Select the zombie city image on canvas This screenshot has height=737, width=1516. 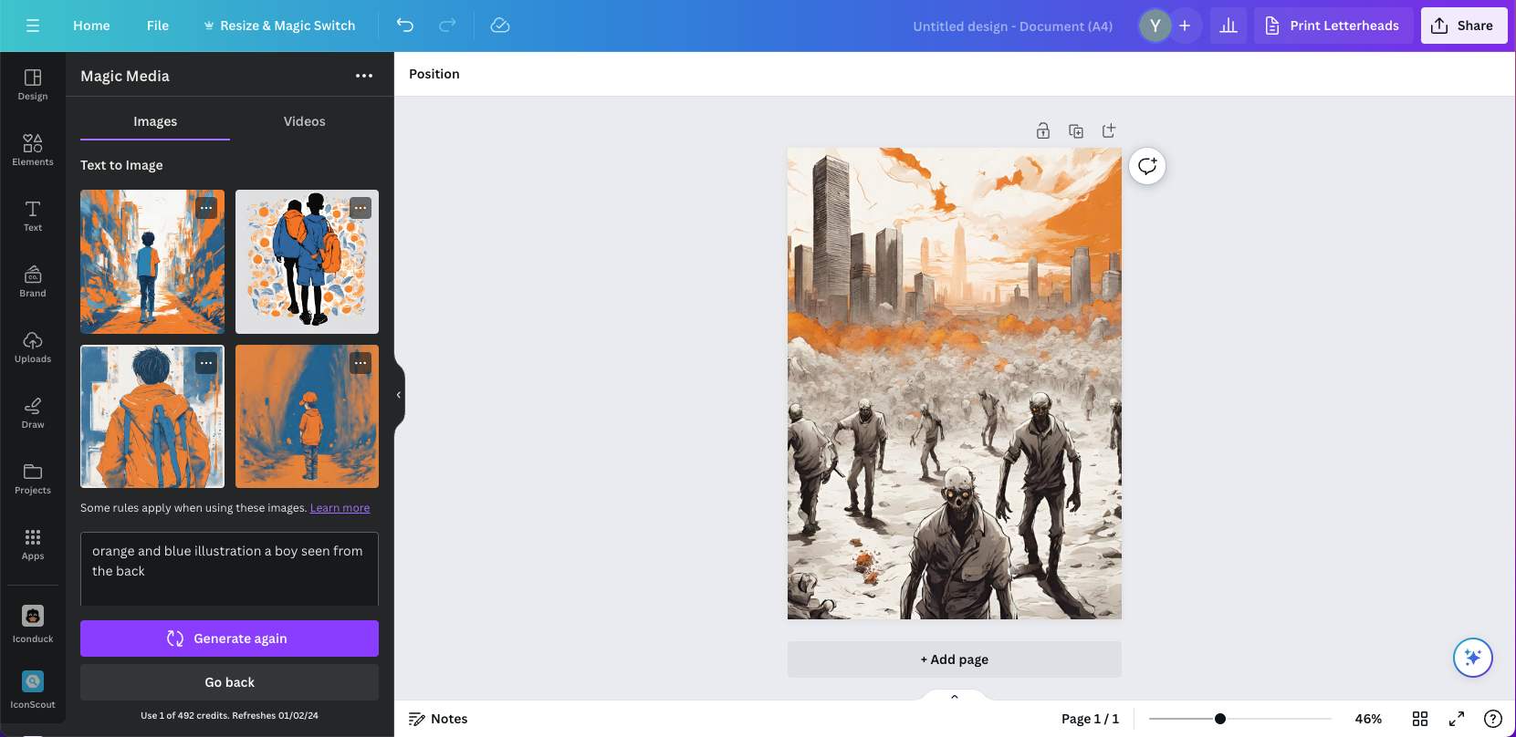pos(955,383)
